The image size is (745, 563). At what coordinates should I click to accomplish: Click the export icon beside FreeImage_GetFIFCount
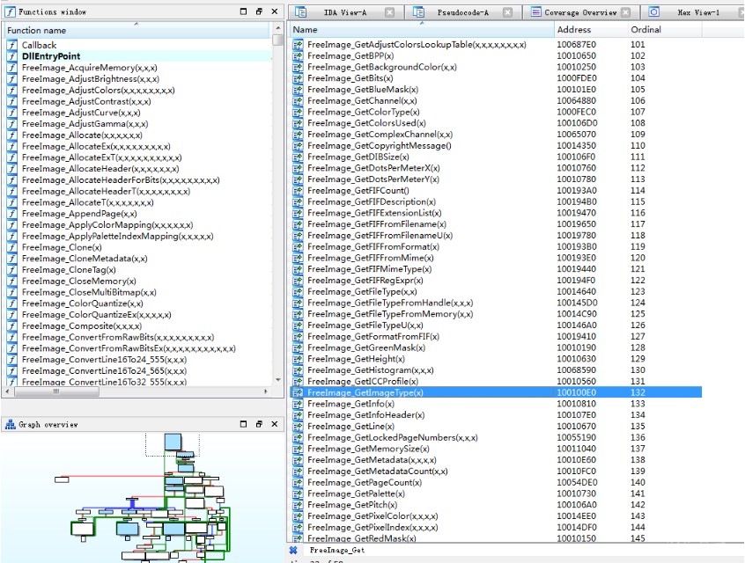click(x=298, y=191)
